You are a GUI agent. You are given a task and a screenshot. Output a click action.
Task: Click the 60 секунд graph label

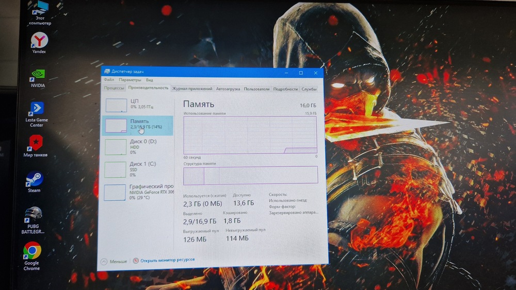coord(192,157)
